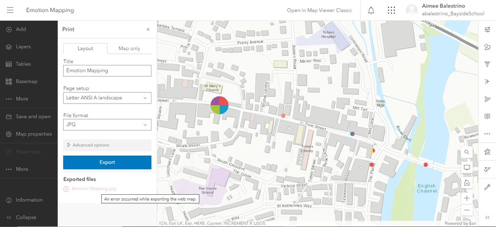Close the Print panel
This screenshot has width=496, height=227.
point(148,30)
